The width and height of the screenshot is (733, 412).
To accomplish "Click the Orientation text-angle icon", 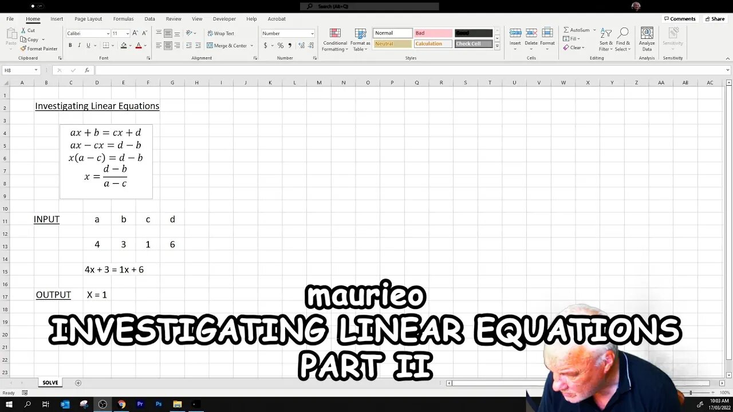I will 190,33.
